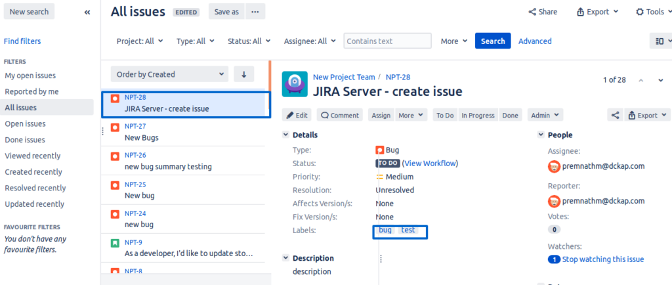
Task: Click the watchers count badge
Action: [x=554, y=259]
